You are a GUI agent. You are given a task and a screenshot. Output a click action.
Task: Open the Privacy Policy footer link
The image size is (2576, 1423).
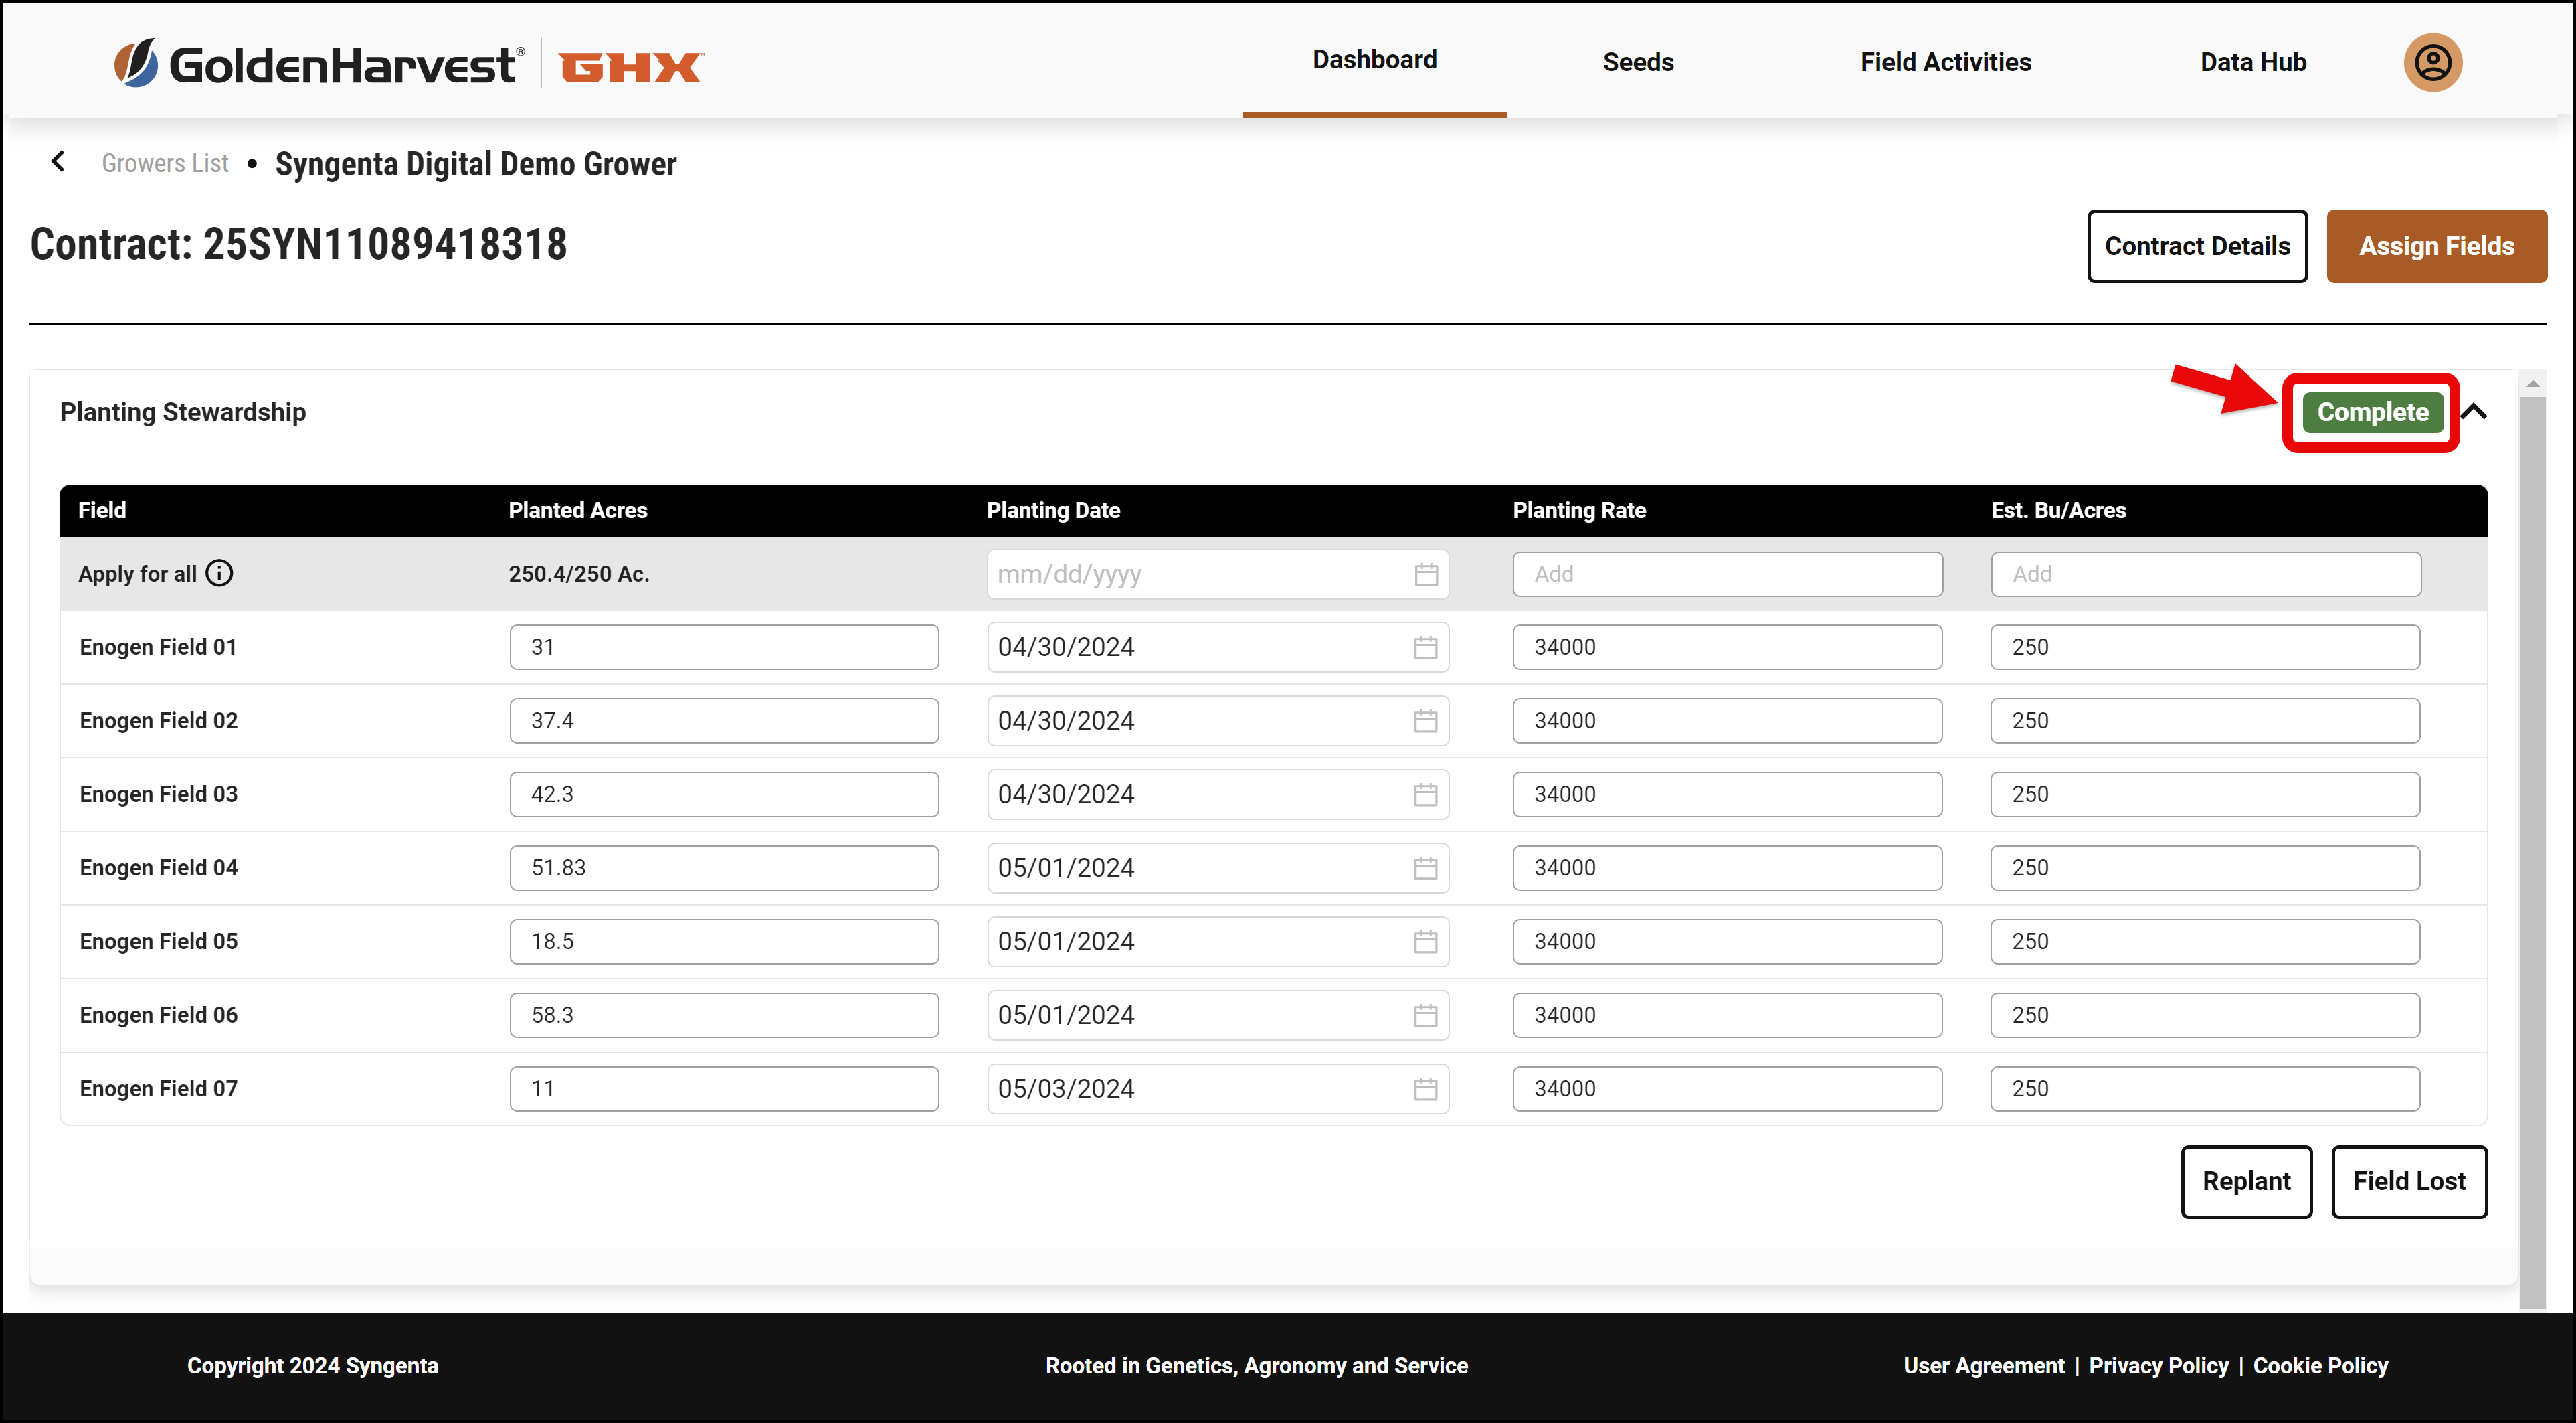[x=2158, y=1366]
